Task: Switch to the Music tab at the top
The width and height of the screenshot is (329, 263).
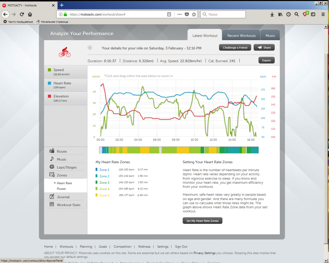Action: (270, 36)
